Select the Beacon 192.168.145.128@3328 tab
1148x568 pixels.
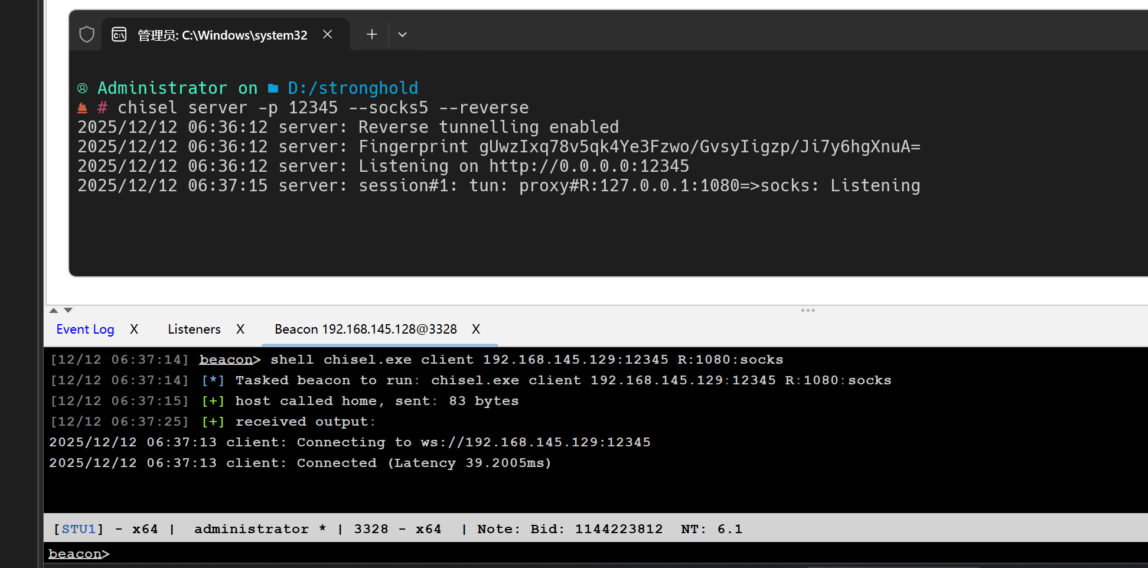(366, 329)
